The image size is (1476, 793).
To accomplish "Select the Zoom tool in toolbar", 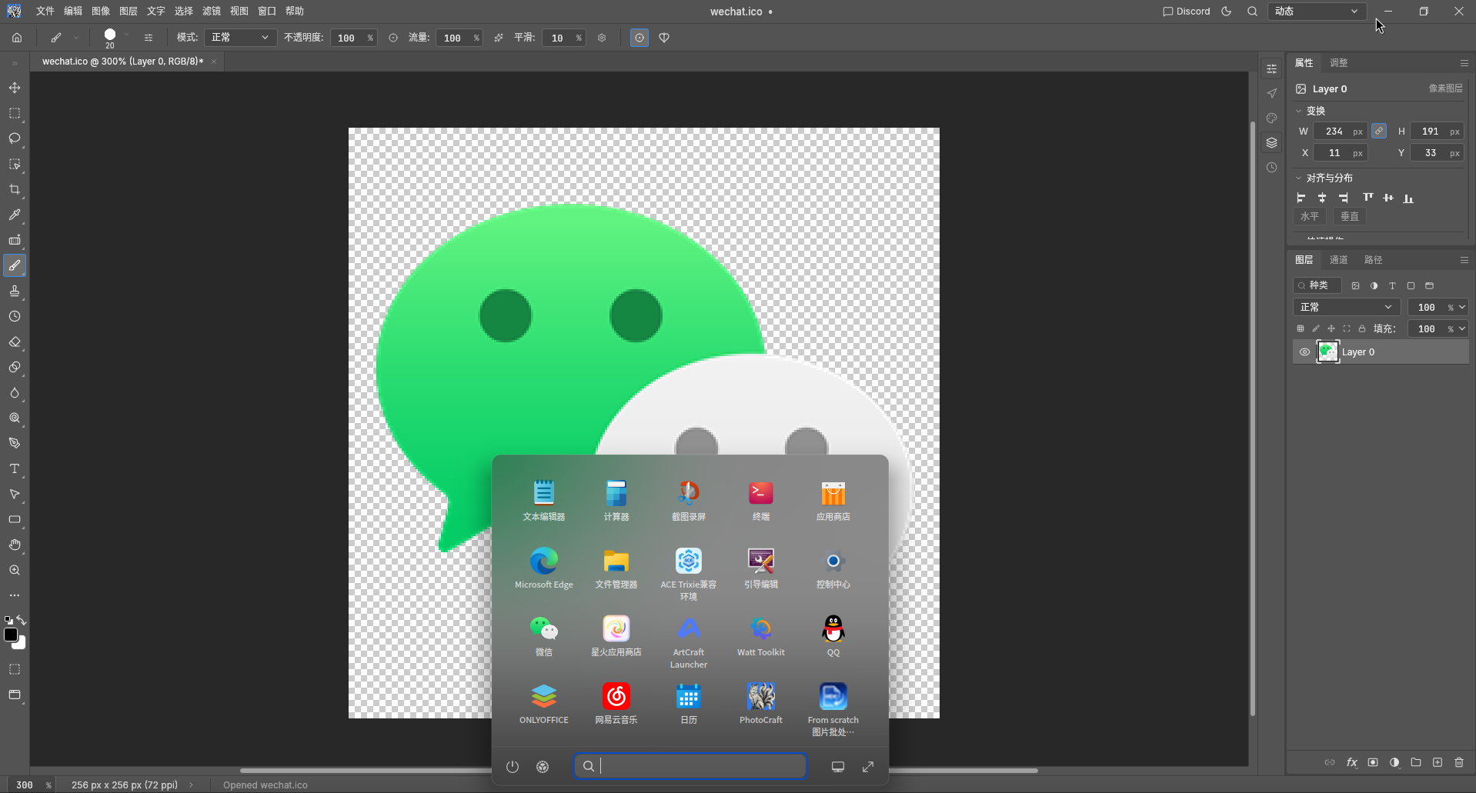I will pyautogui.click(x=15, y=570).
